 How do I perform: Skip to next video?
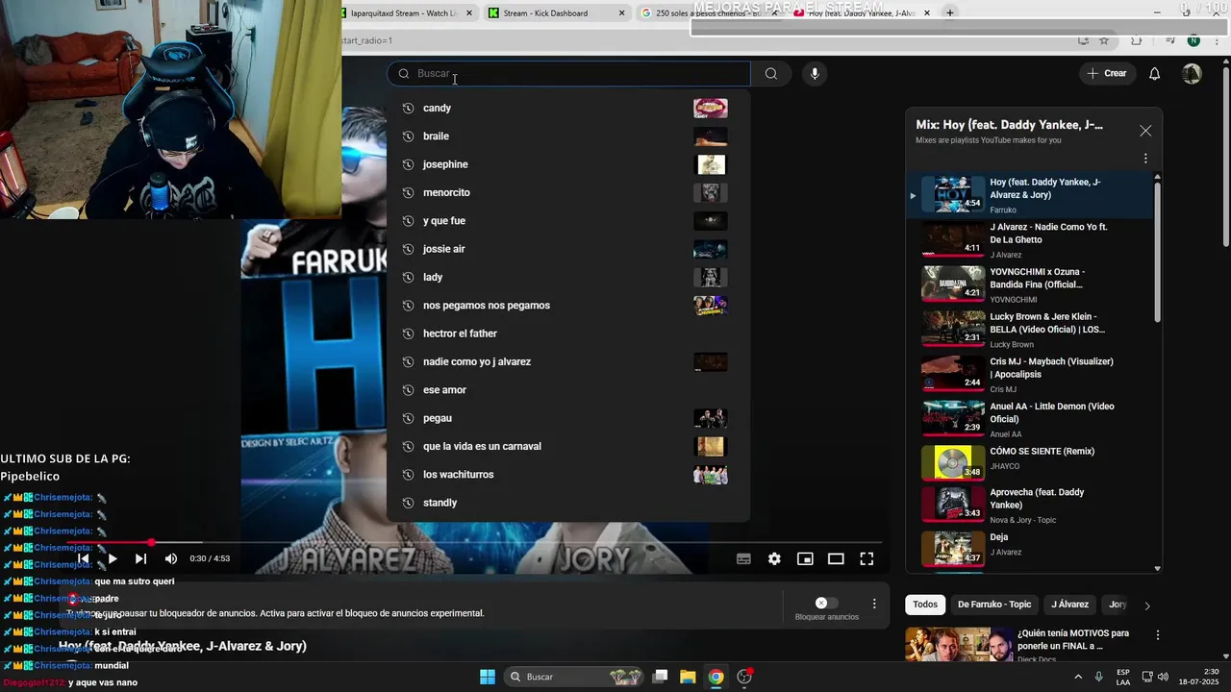[140, 558]
